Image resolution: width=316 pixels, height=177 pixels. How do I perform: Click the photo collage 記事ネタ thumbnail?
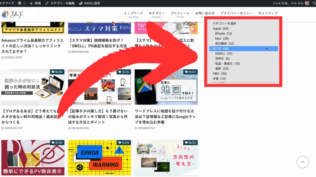click(x=100, y=87)
